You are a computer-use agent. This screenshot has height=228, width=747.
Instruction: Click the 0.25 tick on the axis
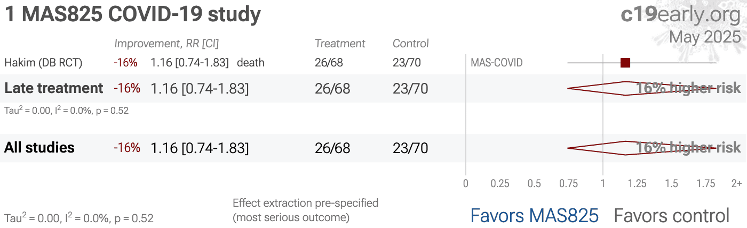click(x=500, y=184)
